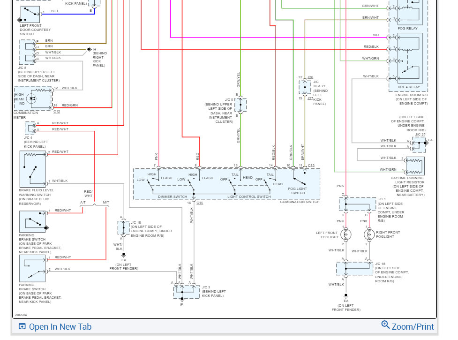This screenshot has height=340, width=458.
Task: Click the HIGH BEAM IND label
Action: 19,99
